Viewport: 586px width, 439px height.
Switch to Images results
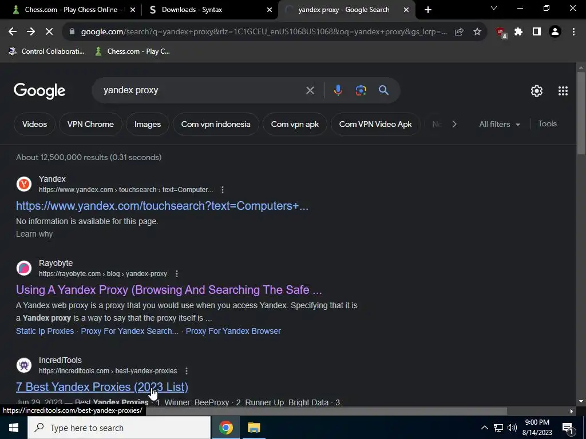(x=148, y=124)
